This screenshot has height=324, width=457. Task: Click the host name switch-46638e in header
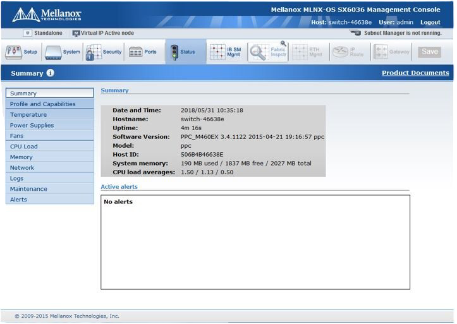350,22
